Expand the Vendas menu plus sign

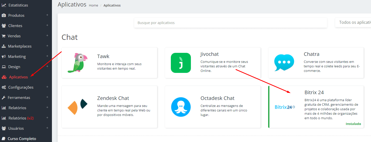47,36
